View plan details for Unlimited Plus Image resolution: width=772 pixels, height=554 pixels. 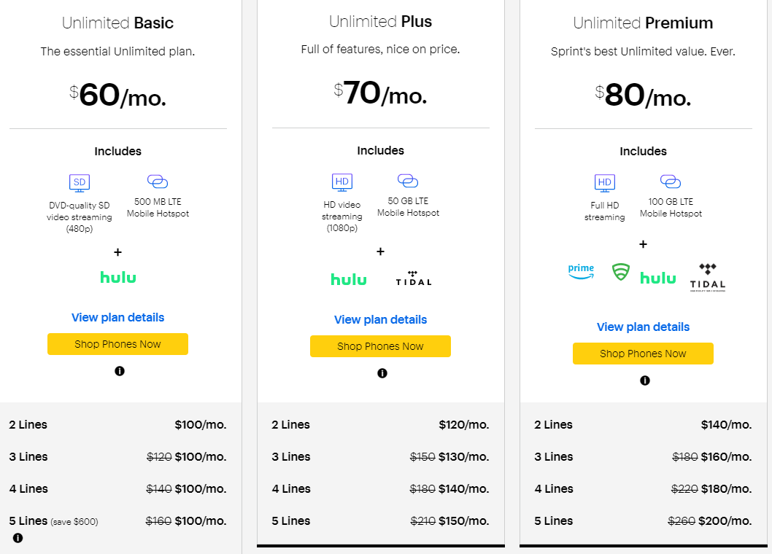click(x=380, y=319)
